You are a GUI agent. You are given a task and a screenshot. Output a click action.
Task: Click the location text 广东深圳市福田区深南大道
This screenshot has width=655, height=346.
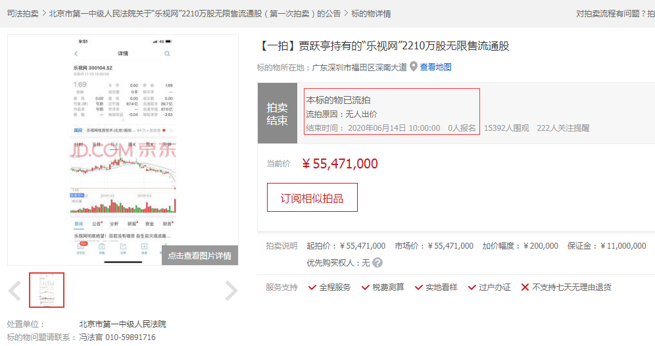click(359, 67)
